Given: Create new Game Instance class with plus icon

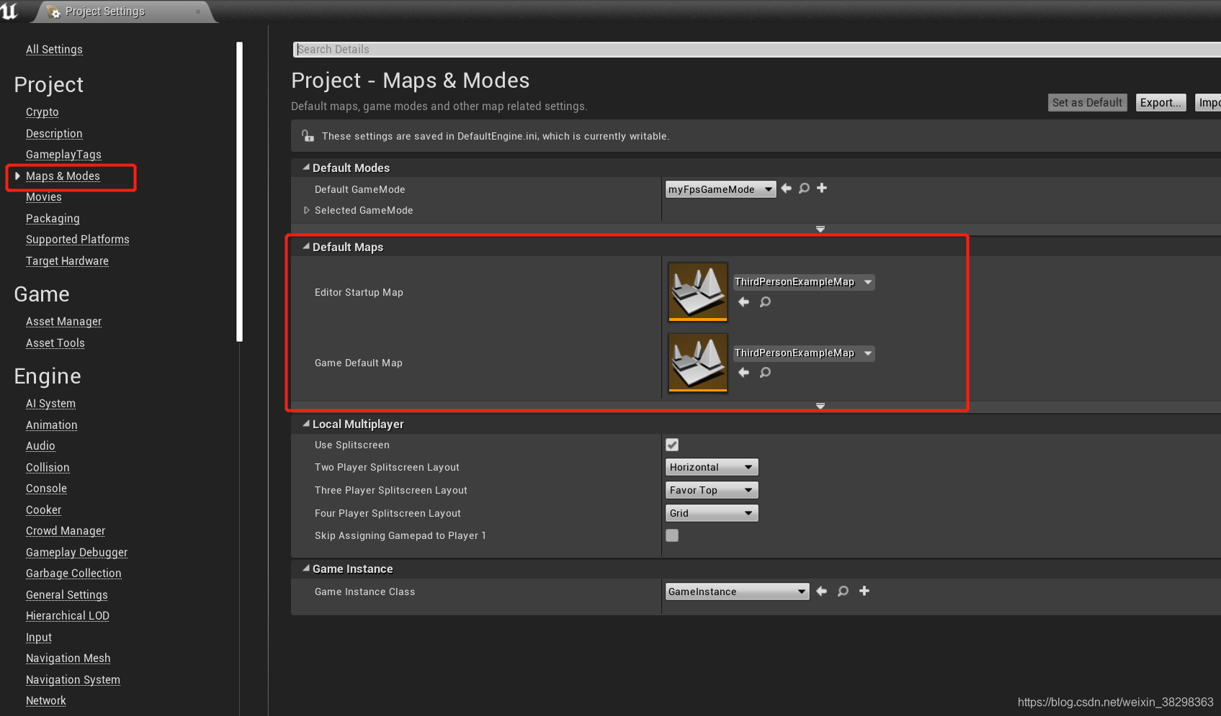Looking at the screenshot, I should [864, 591].
